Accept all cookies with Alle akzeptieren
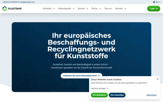163x102 pixels. tap(99, 95)
